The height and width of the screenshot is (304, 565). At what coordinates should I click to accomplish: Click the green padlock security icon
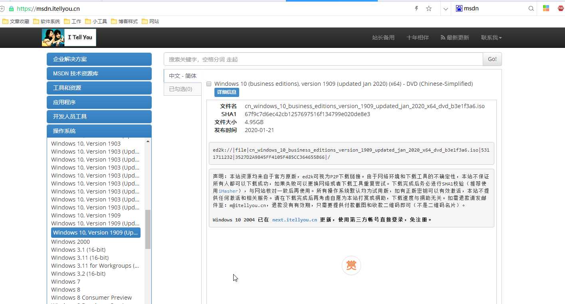(x=11, y=8)
